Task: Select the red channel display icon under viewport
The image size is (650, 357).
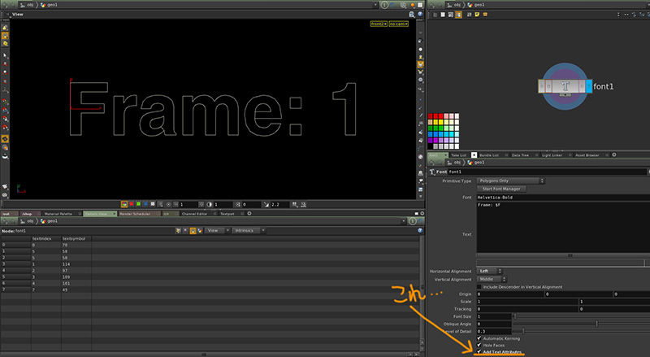Action: pos(132,204)
